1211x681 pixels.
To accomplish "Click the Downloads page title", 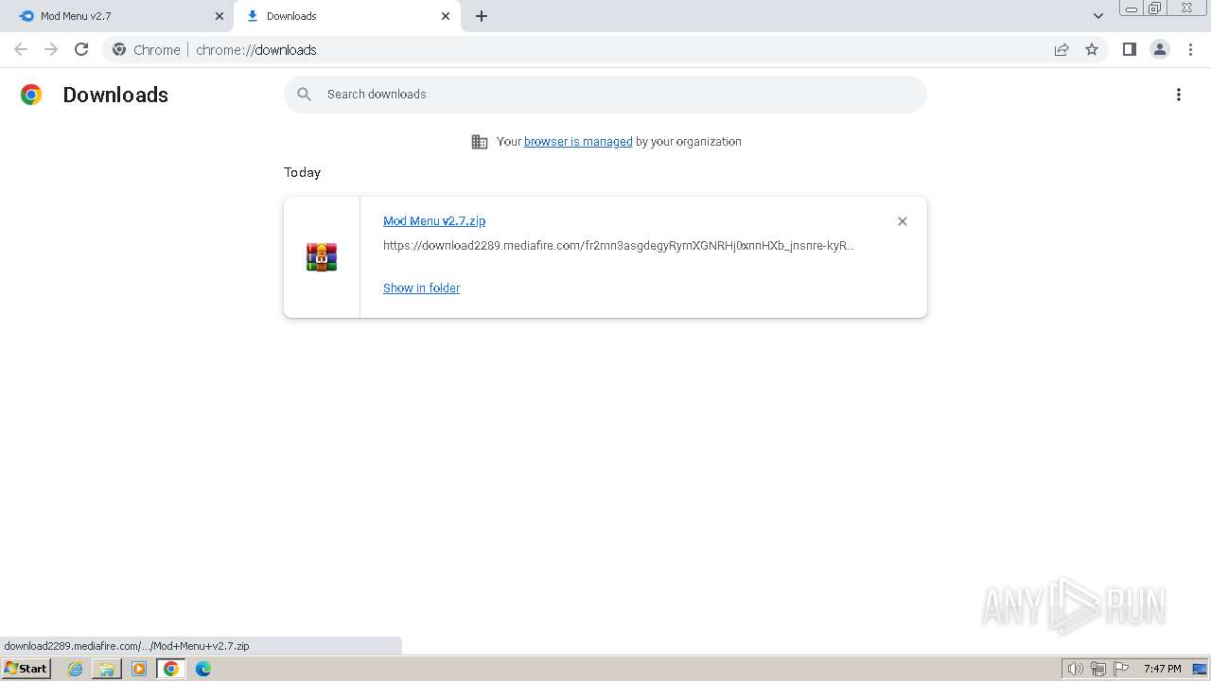I will tap(115, 95).
